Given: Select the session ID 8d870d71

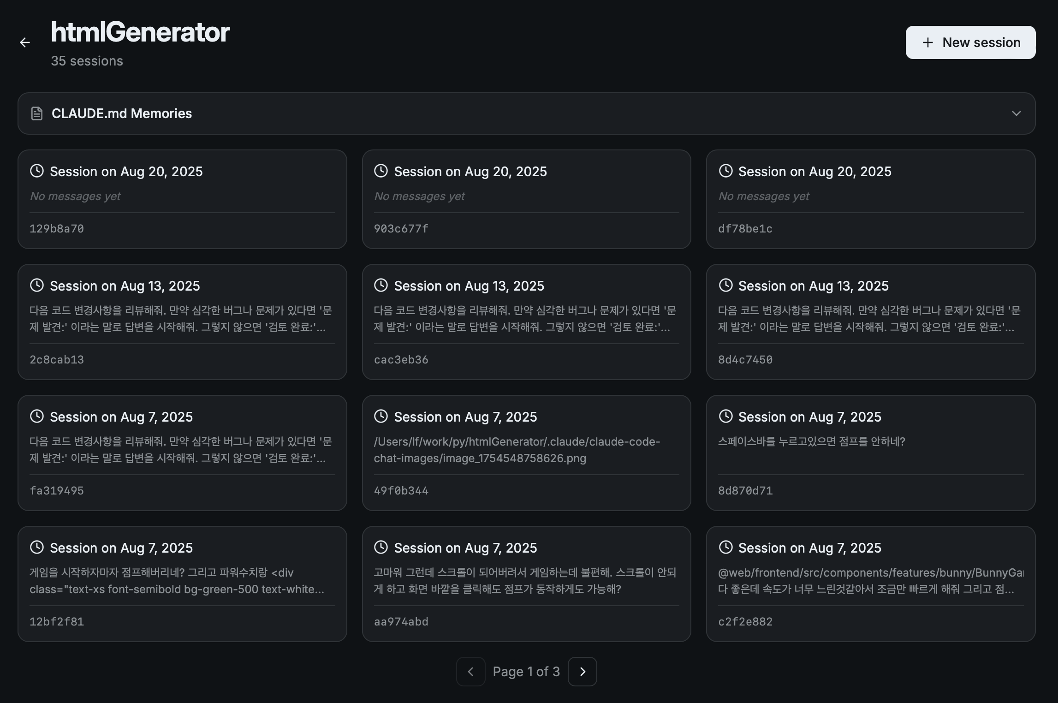Looking at the screenshot, I should point(745,491).
